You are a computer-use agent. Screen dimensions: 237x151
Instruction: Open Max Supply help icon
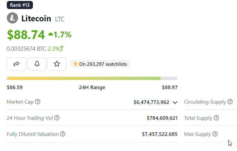pyautogui.click(x=215, y=134)
